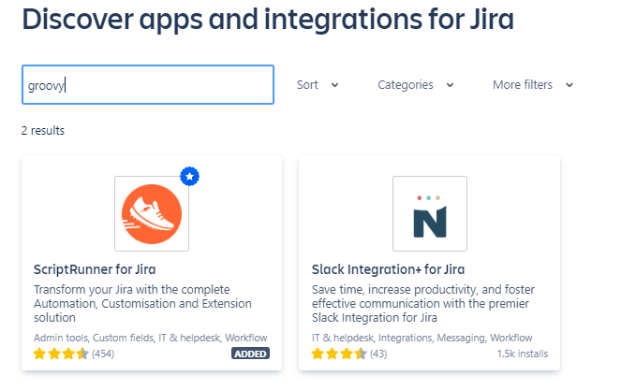Open ScriptRunner for Jira app title
This screenshot has width=621, height=390.
point(95,269)
